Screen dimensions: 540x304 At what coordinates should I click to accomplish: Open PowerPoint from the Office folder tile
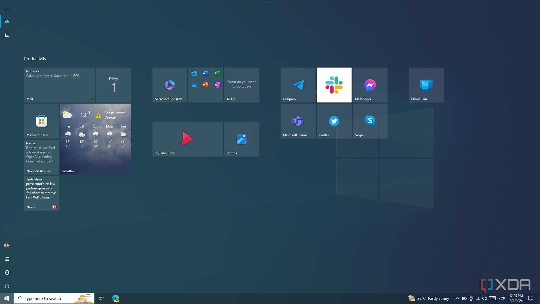point(206,85)
